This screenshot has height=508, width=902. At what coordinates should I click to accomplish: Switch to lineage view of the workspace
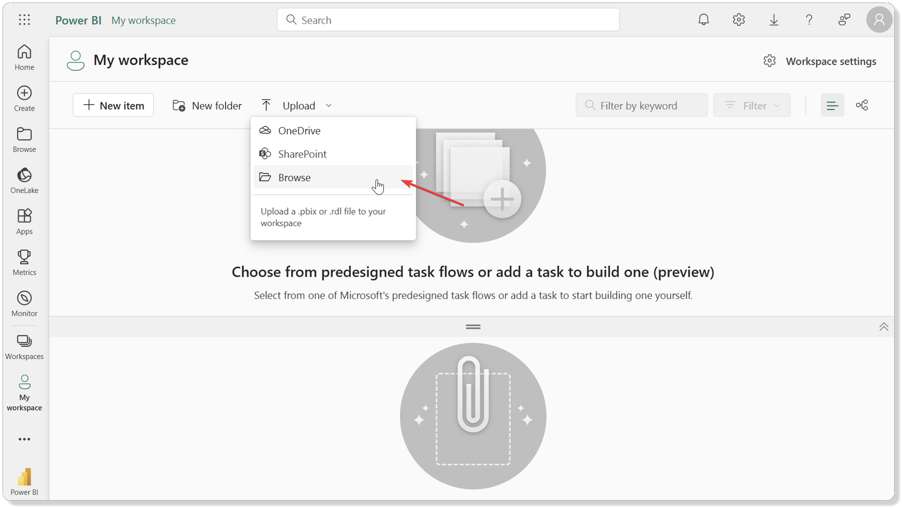862,105
